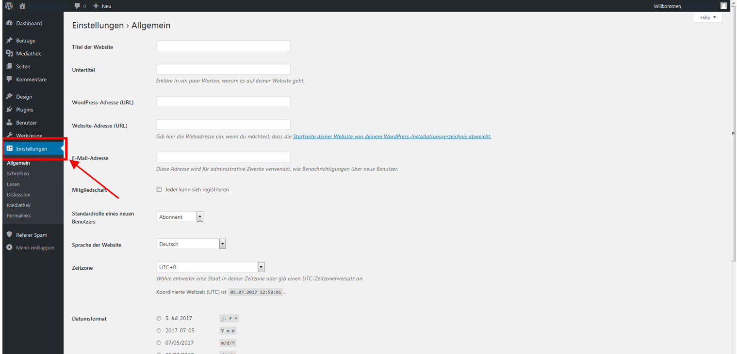The image size is (737, 354).
Task: Select date format '07/05/2017'
Action: pyautogui.click(x=159, y=343)
